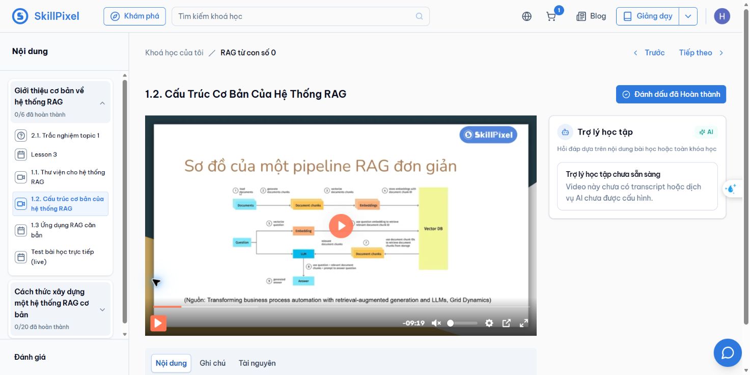Enter fullscreen video mode
The image size is (750, 375).
(x=523, y=323)
